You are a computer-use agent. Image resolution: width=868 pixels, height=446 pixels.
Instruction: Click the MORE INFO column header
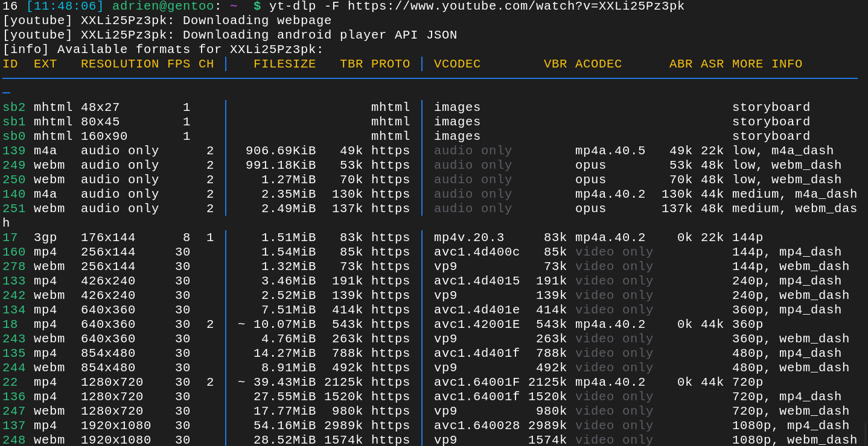click(x=767, y=64)
